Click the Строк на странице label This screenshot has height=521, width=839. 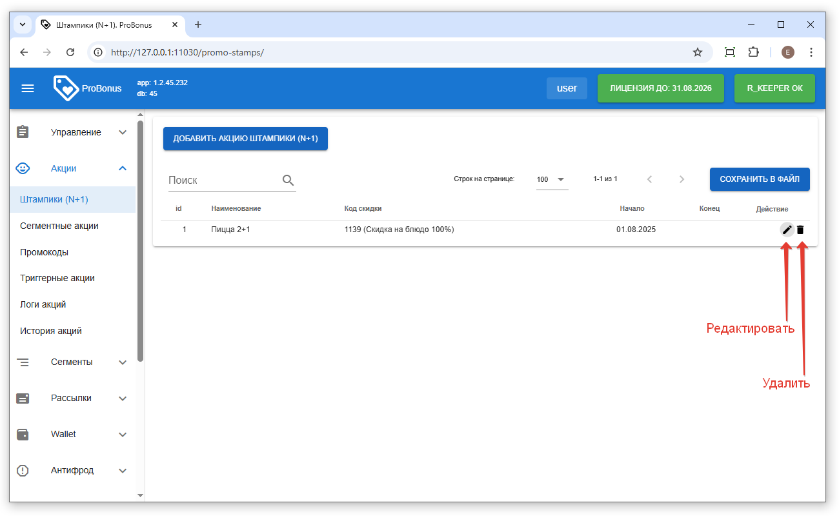coord(484,179)
